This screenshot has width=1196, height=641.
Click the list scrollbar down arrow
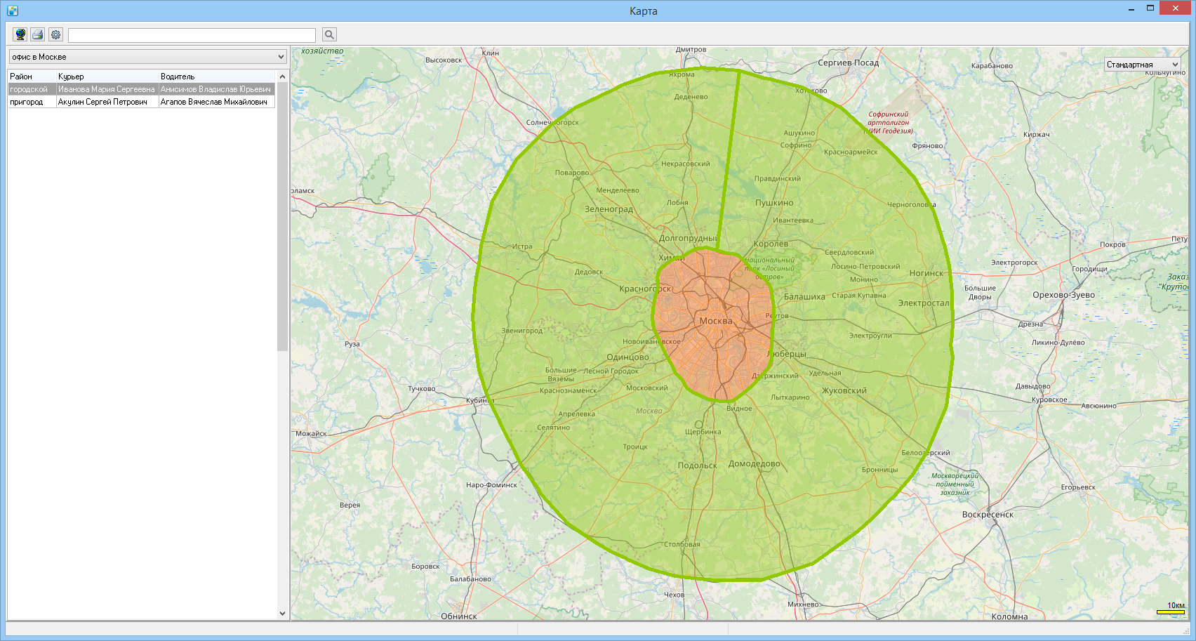coord(282,613)
